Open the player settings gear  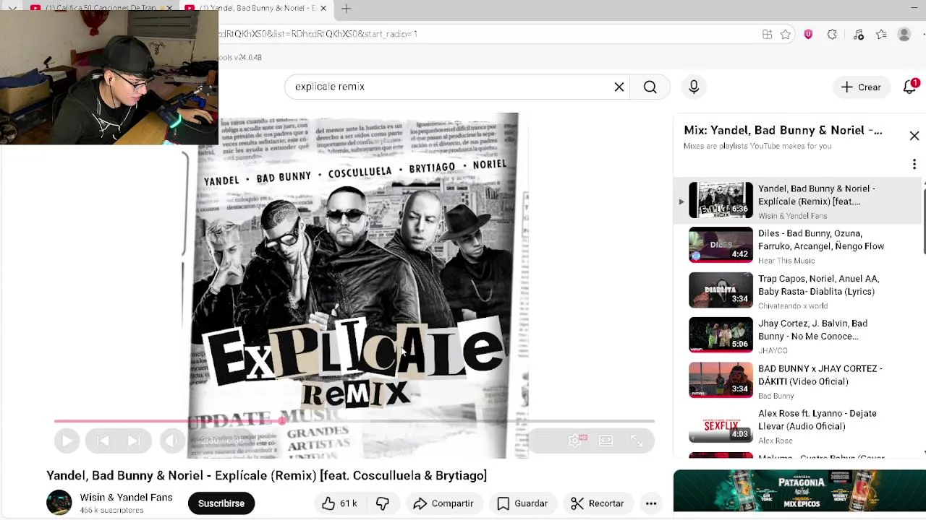(x=575, y=441)
